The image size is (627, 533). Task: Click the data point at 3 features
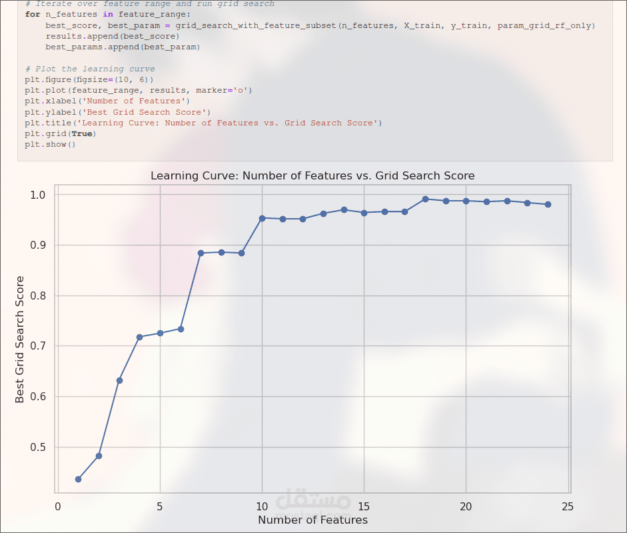(x=119, y=380)
